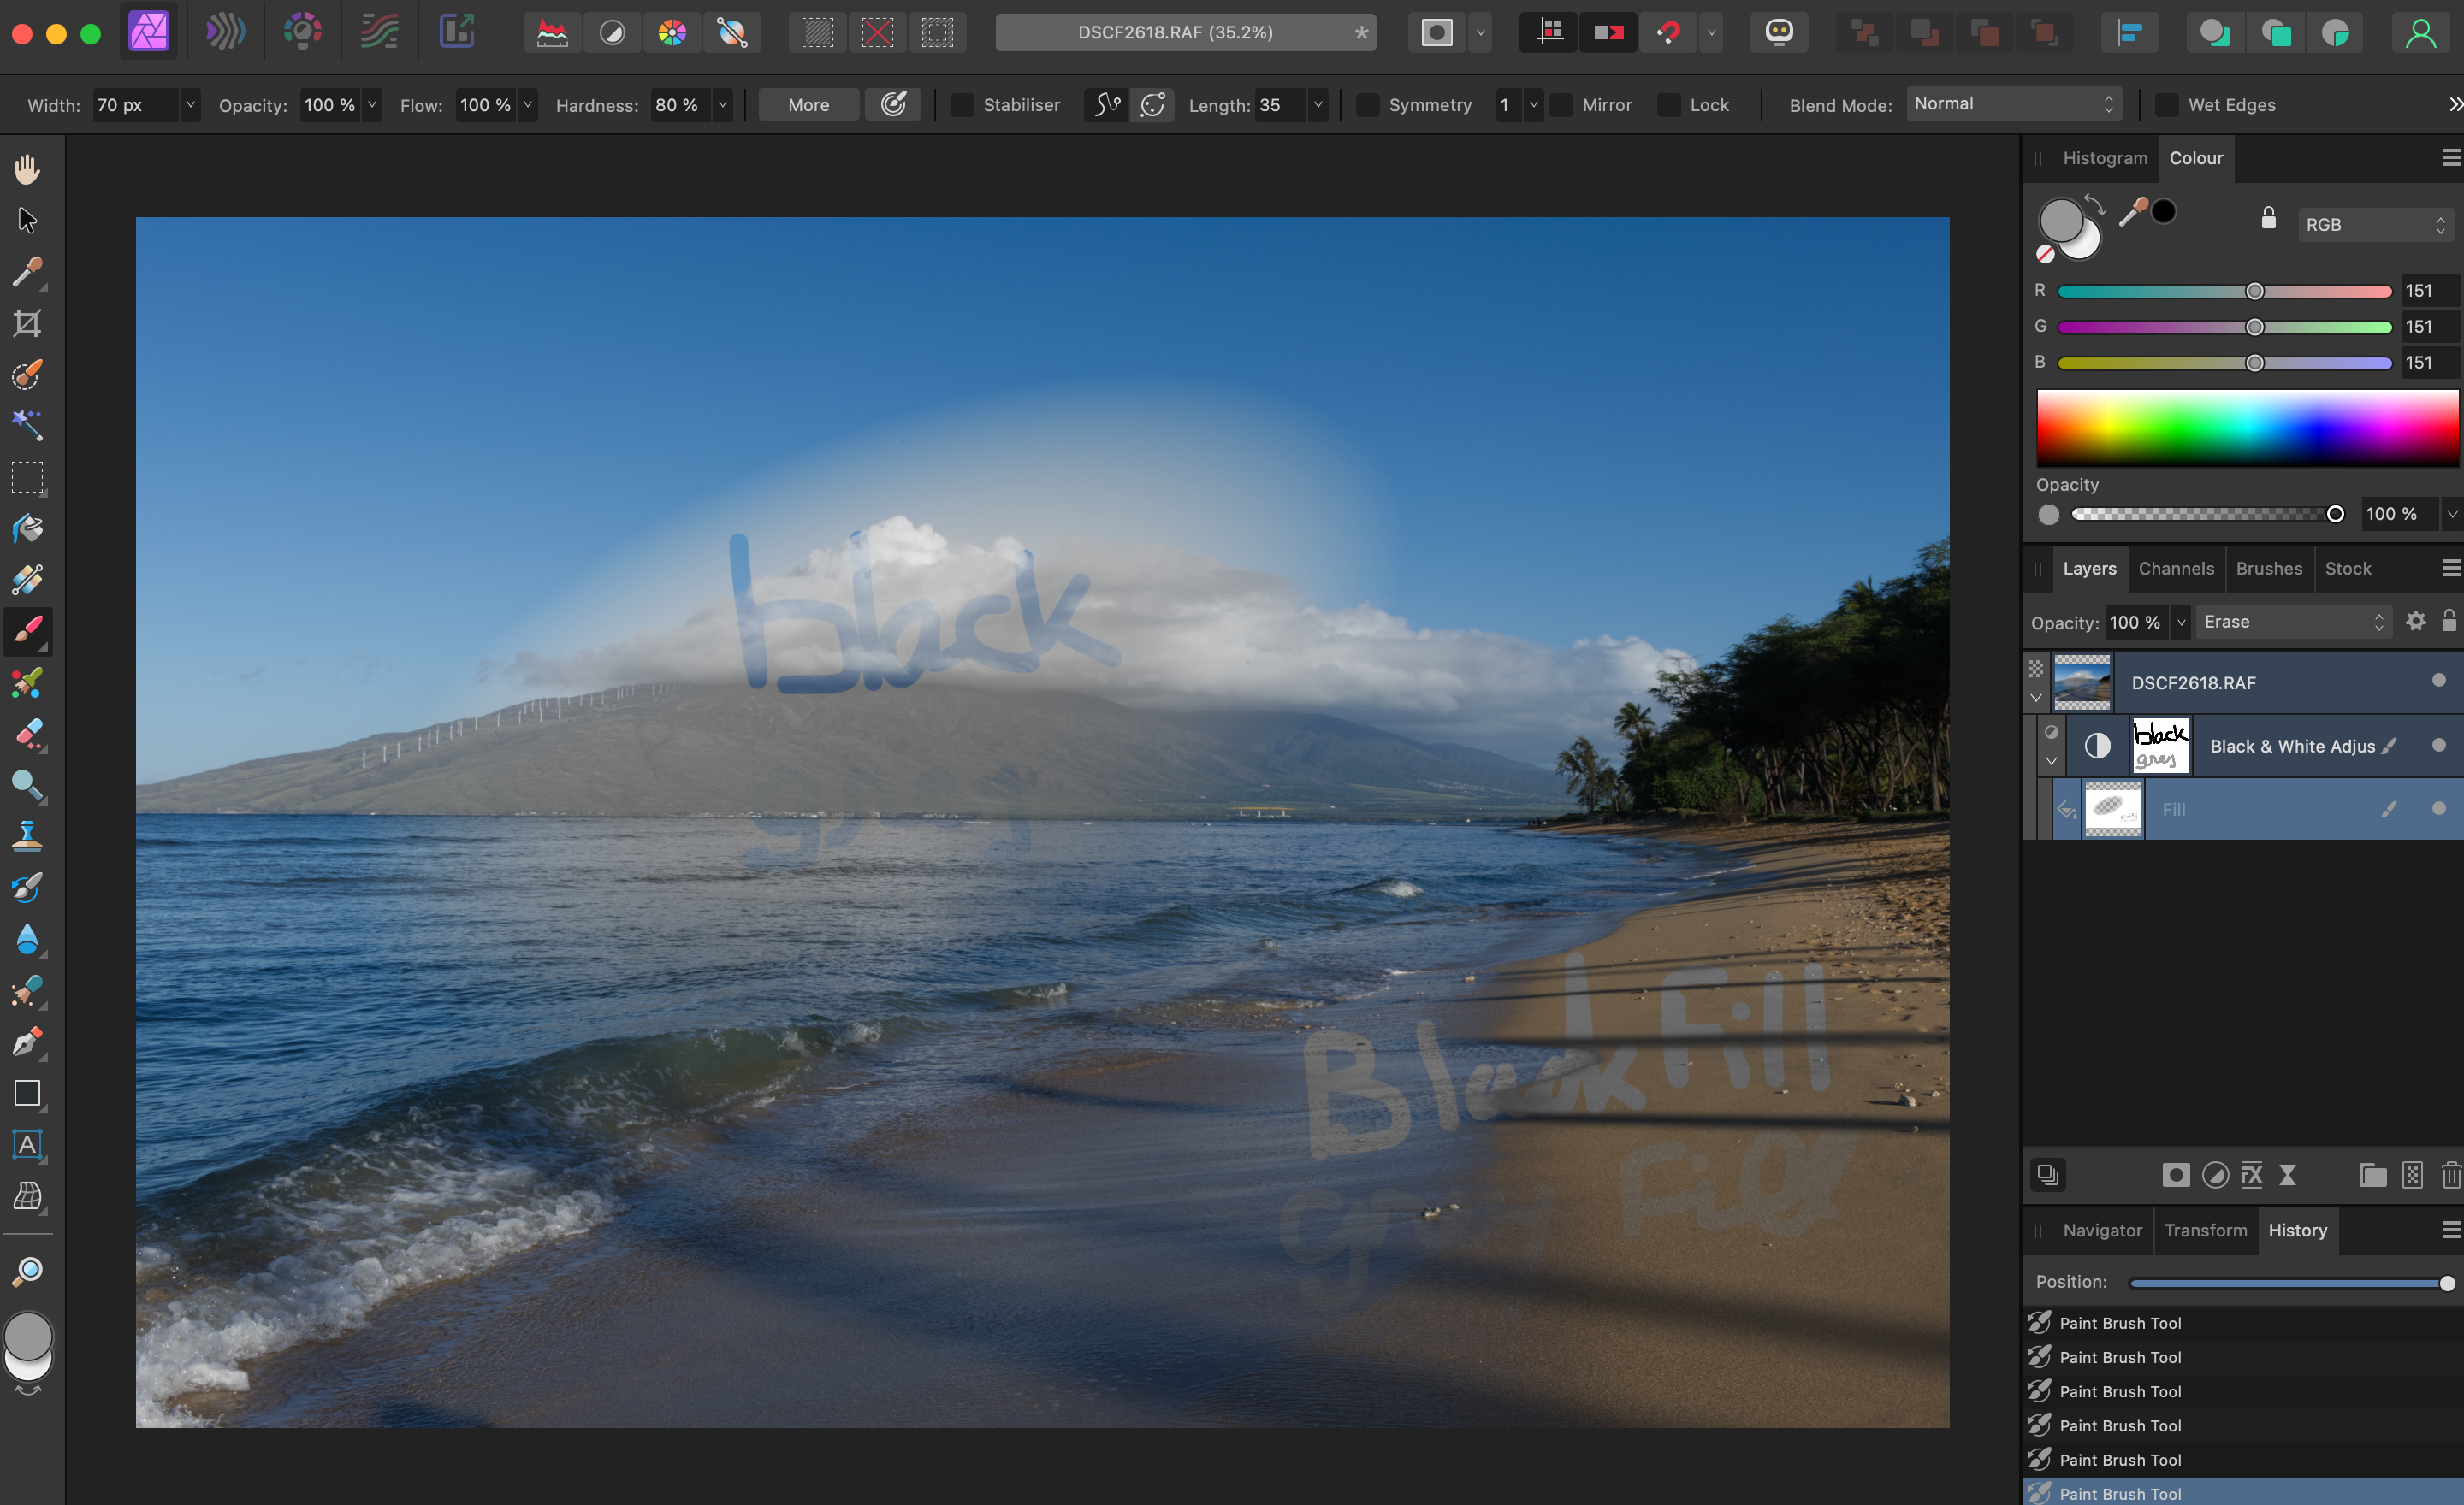
Task: Select the Rectangle shape tool
Action: click(x=27, y=1094)
